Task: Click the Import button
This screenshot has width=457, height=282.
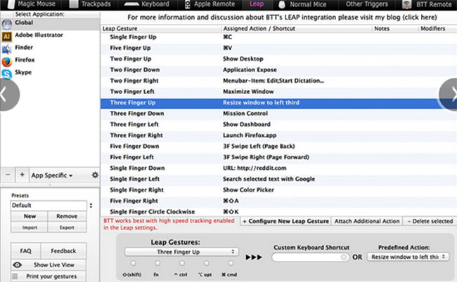Action: 30,227
